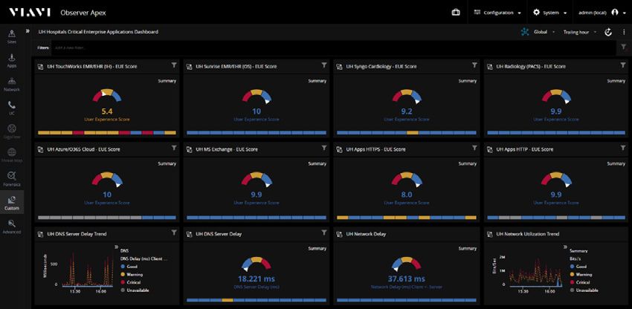632x309 pixels.
Task: Click the 9.2 score in Syngo Cardiology
Action: click(407, 111)
